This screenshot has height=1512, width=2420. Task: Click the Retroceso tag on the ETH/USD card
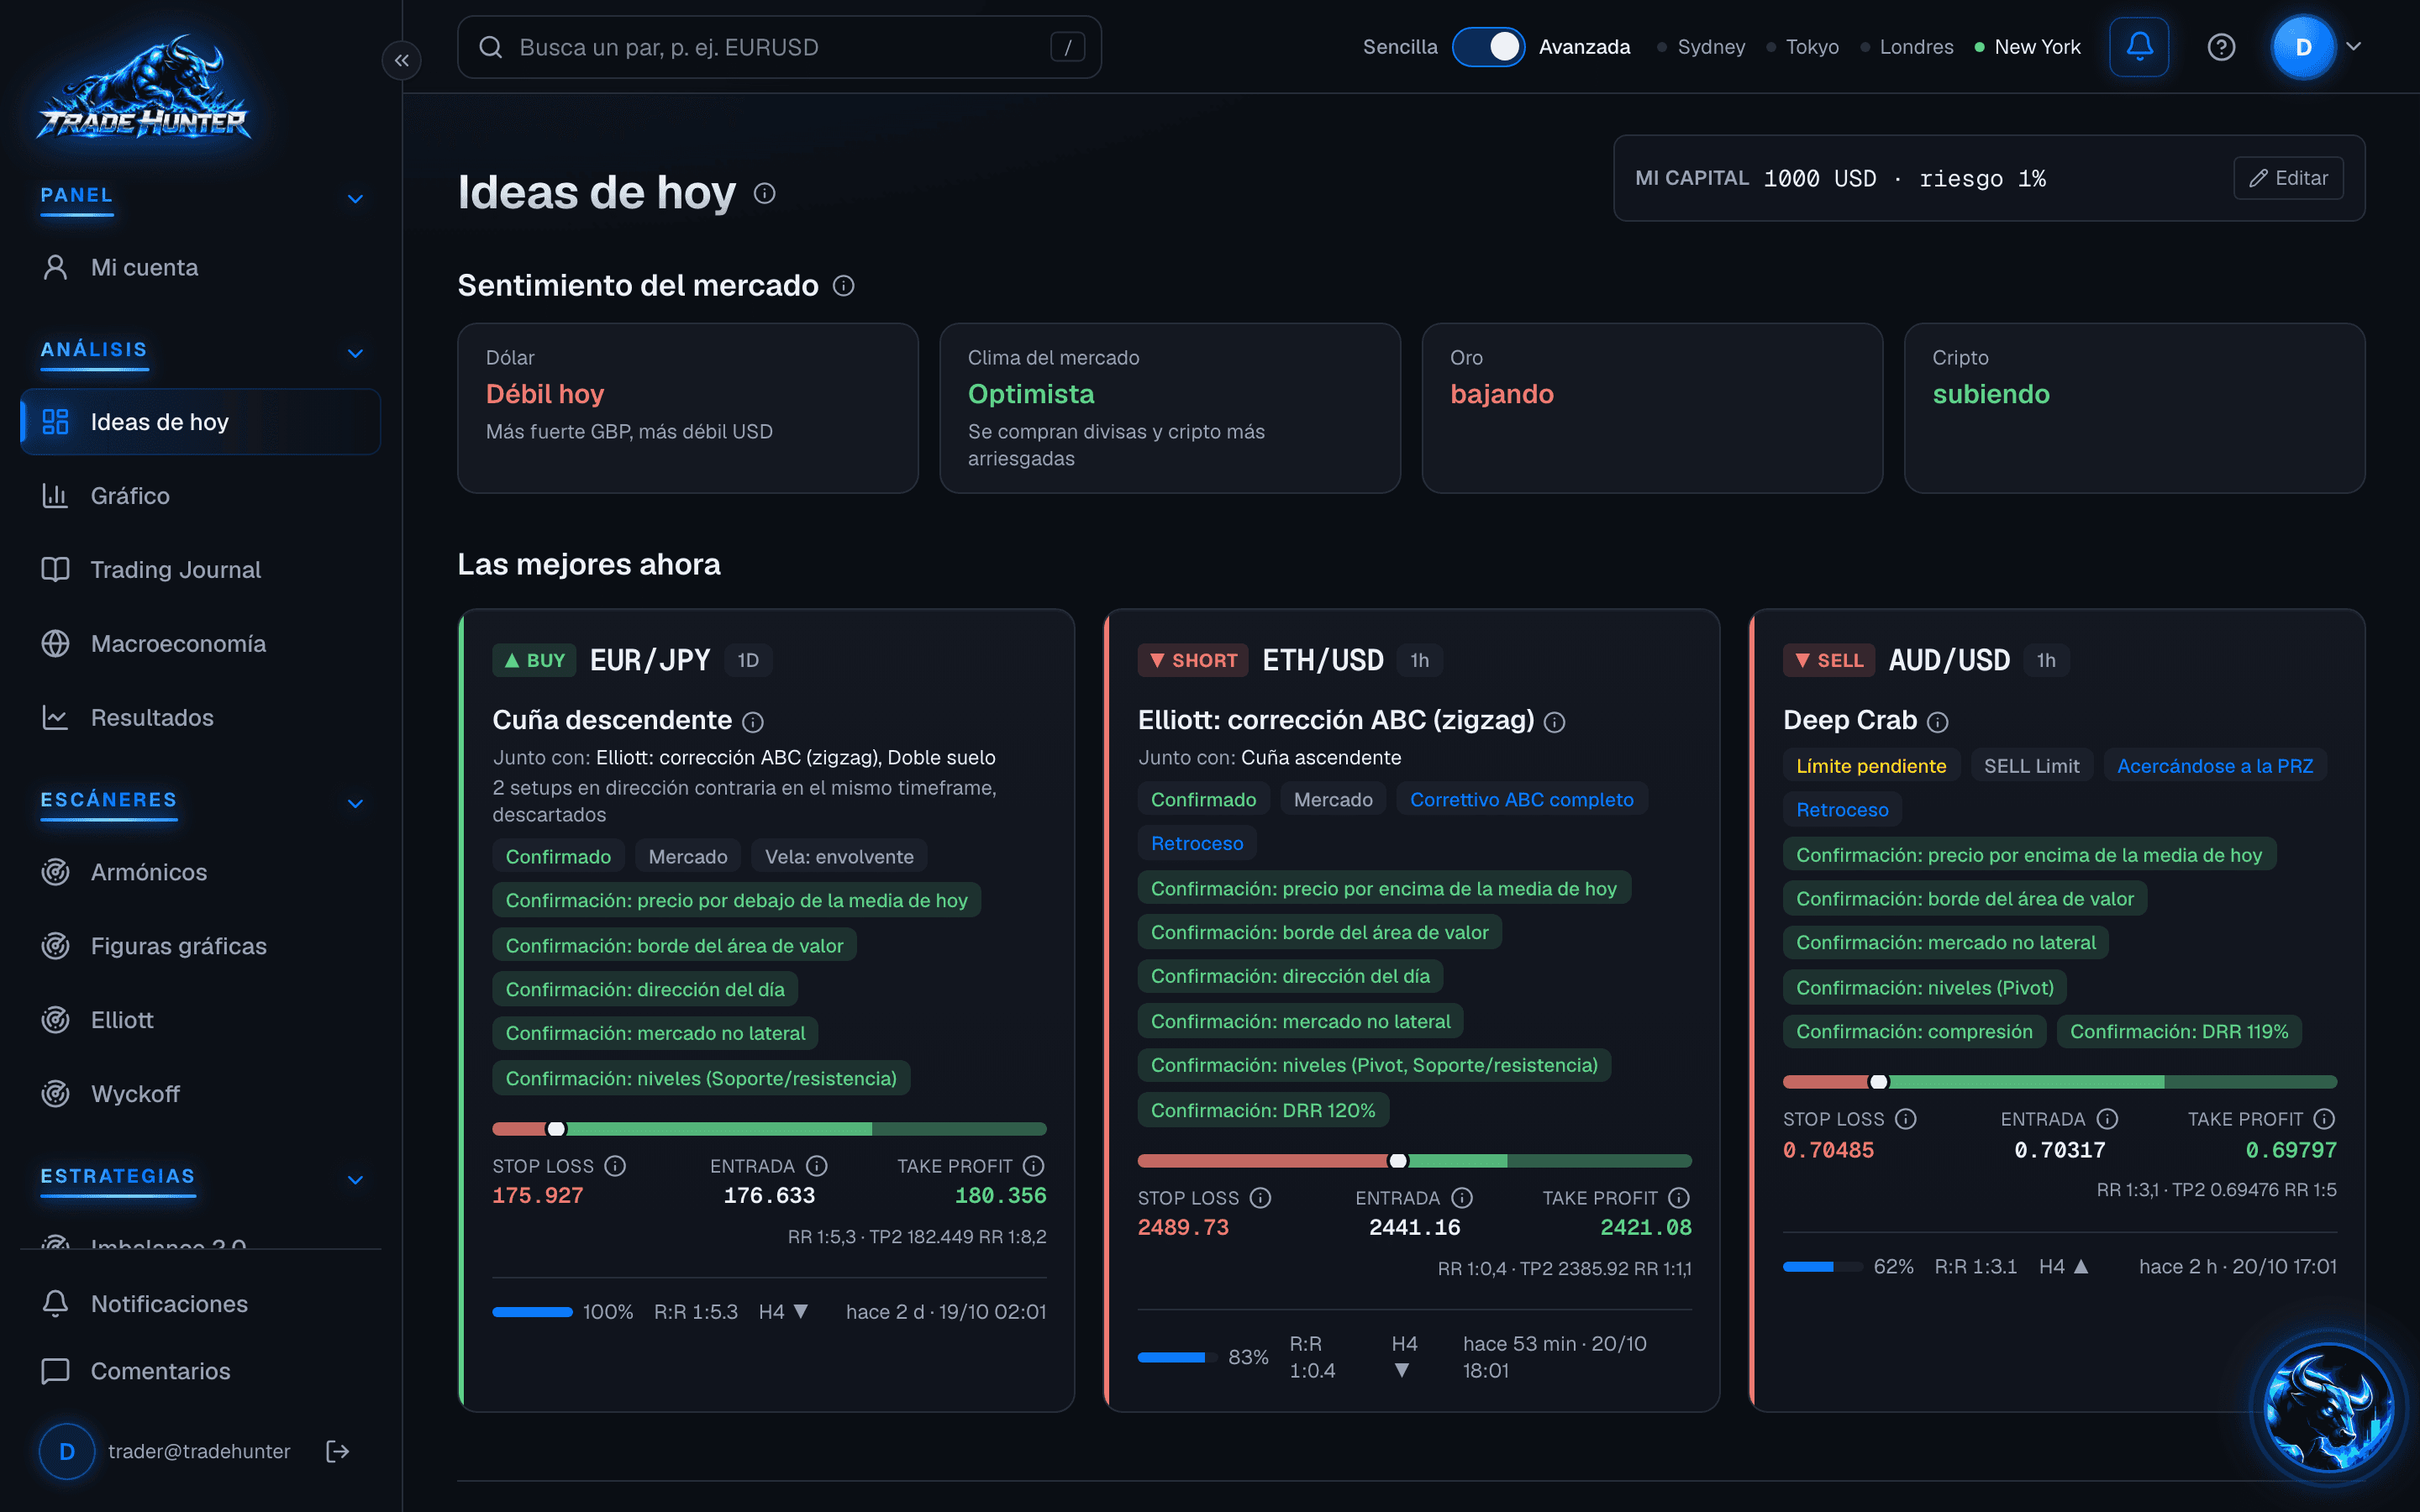coord(1197,843)
